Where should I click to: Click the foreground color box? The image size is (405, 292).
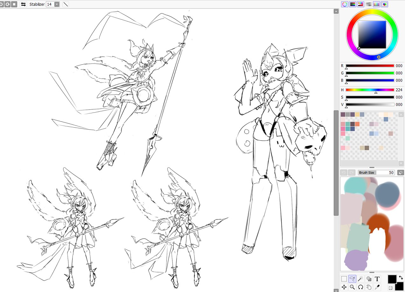click(x=392, y=279)
